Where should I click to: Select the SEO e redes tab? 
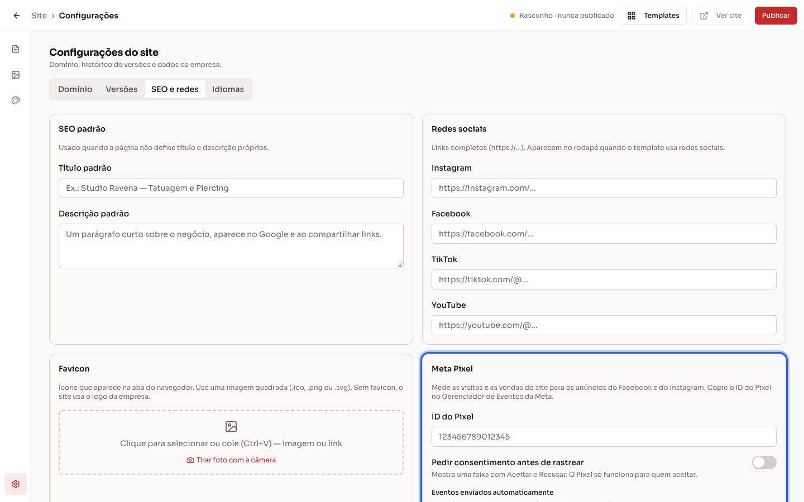(x=175, y=89)
